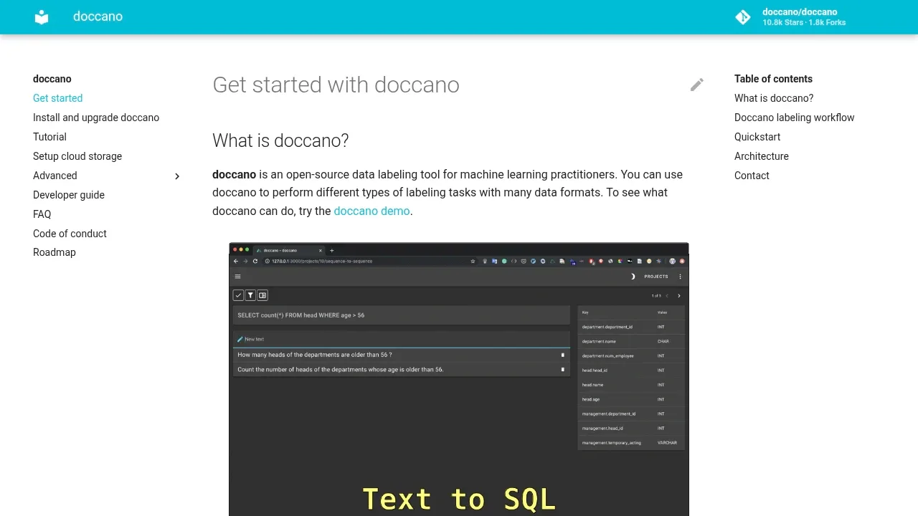This screenshot has width=918, height=516.
Task: Open the Code of conduct page
Action: [x=70, y=234]
